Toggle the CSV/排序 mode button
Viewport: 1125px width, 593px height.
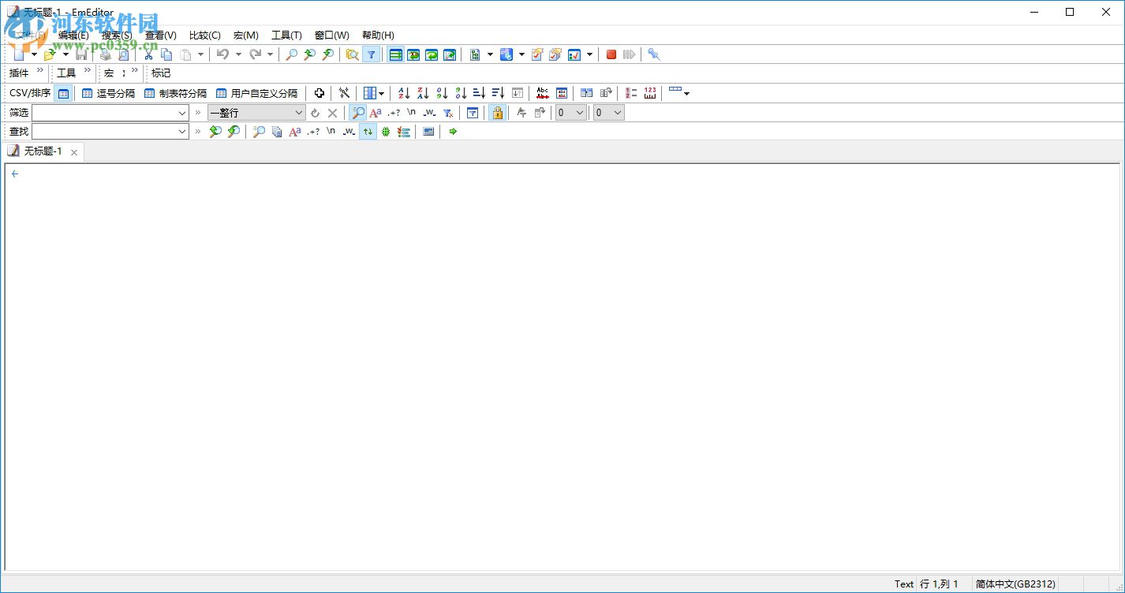click(x=63, y=93)
